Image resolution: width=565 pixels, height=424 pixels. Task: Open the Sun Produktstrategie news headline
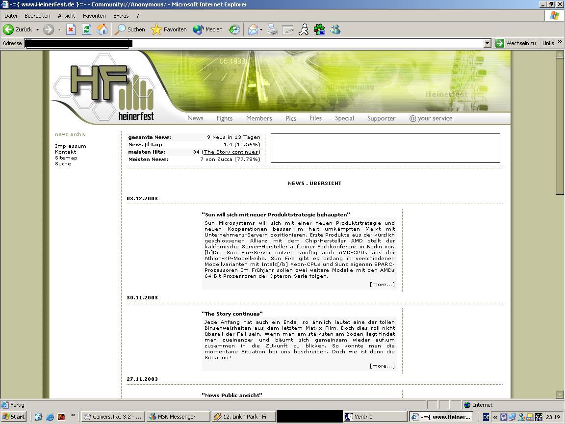276,215
